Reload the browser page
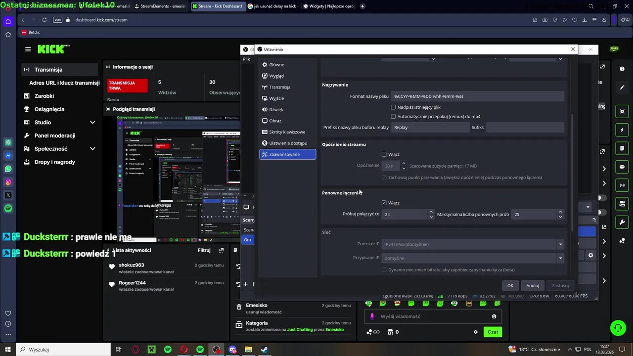Screen dimensions: 633x356 [x=45, y=20]
